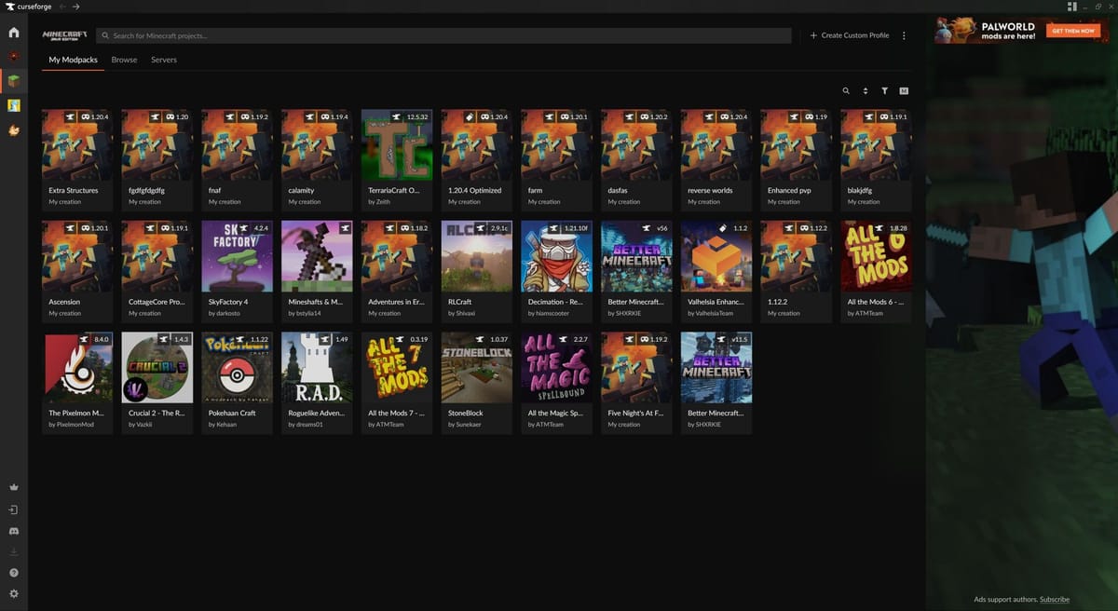Click the sort order icon above the modpacks
1118x611 pixels.
[x=866, y=90]
